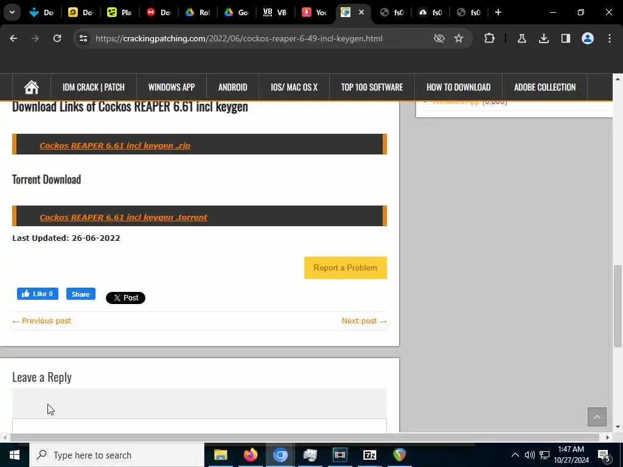Open the browser extensions puzzle icon
Image resolution: width=623 pixels, height=467 pixels.
click(490, 38)
